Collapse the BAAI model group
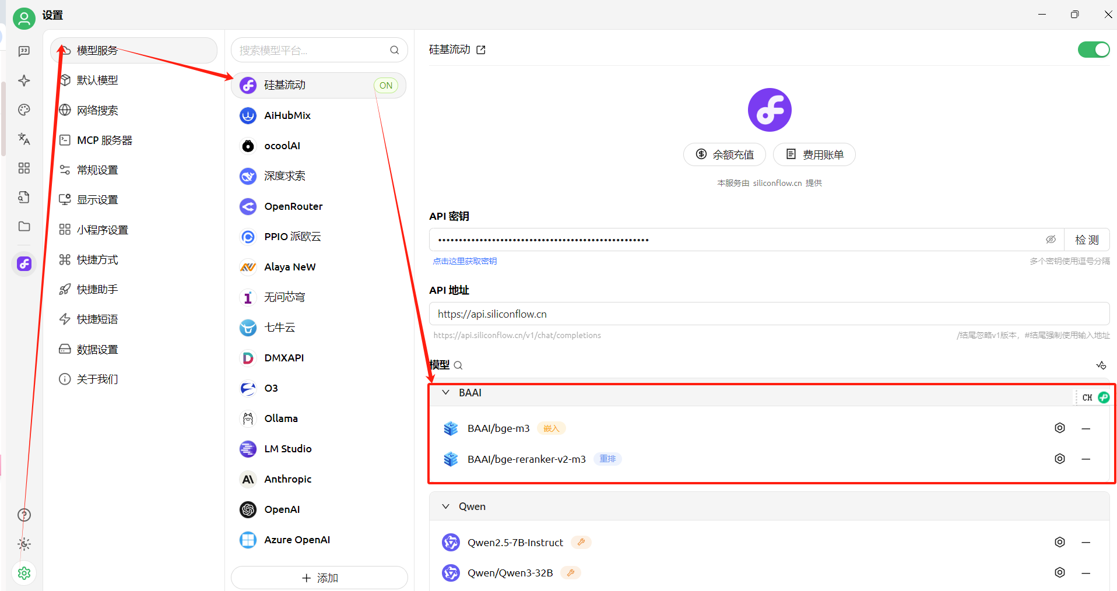This screenshot has width=1117, height=591. click(x=445, y=392)
